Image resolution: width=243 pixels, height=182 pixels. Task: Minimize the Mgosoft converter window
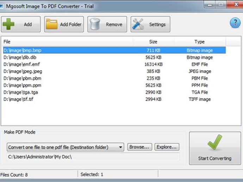[x=210, y=5]
